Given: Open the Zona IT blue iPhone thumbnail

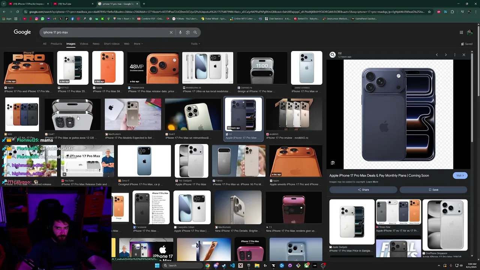Looking at the screenshot, I should coord(144,161).
